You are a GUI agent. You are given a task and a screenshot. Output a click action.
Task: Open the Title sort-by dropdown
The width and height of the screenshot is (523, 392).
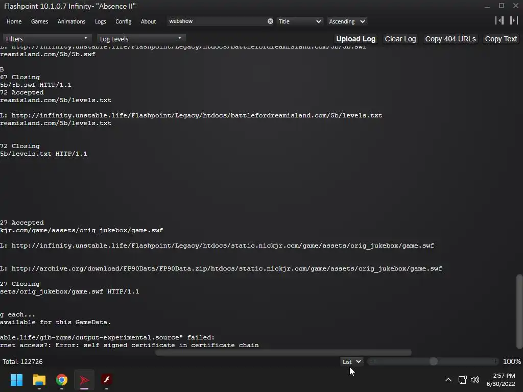(x=299, y=21)
